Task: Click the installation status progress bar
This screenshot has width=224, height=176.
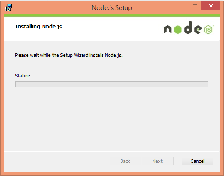Action: pos(112,84)
